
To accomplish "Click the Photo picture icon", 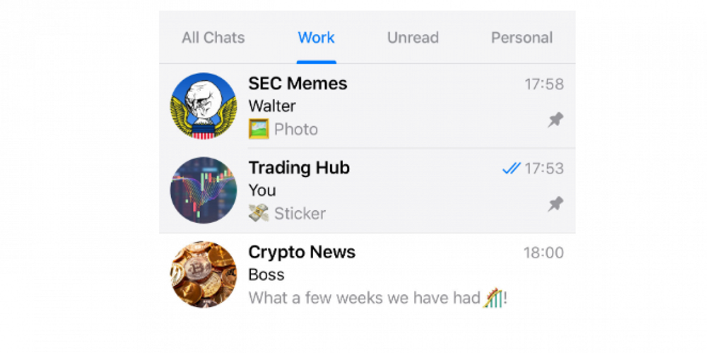I will coord(259,129).
